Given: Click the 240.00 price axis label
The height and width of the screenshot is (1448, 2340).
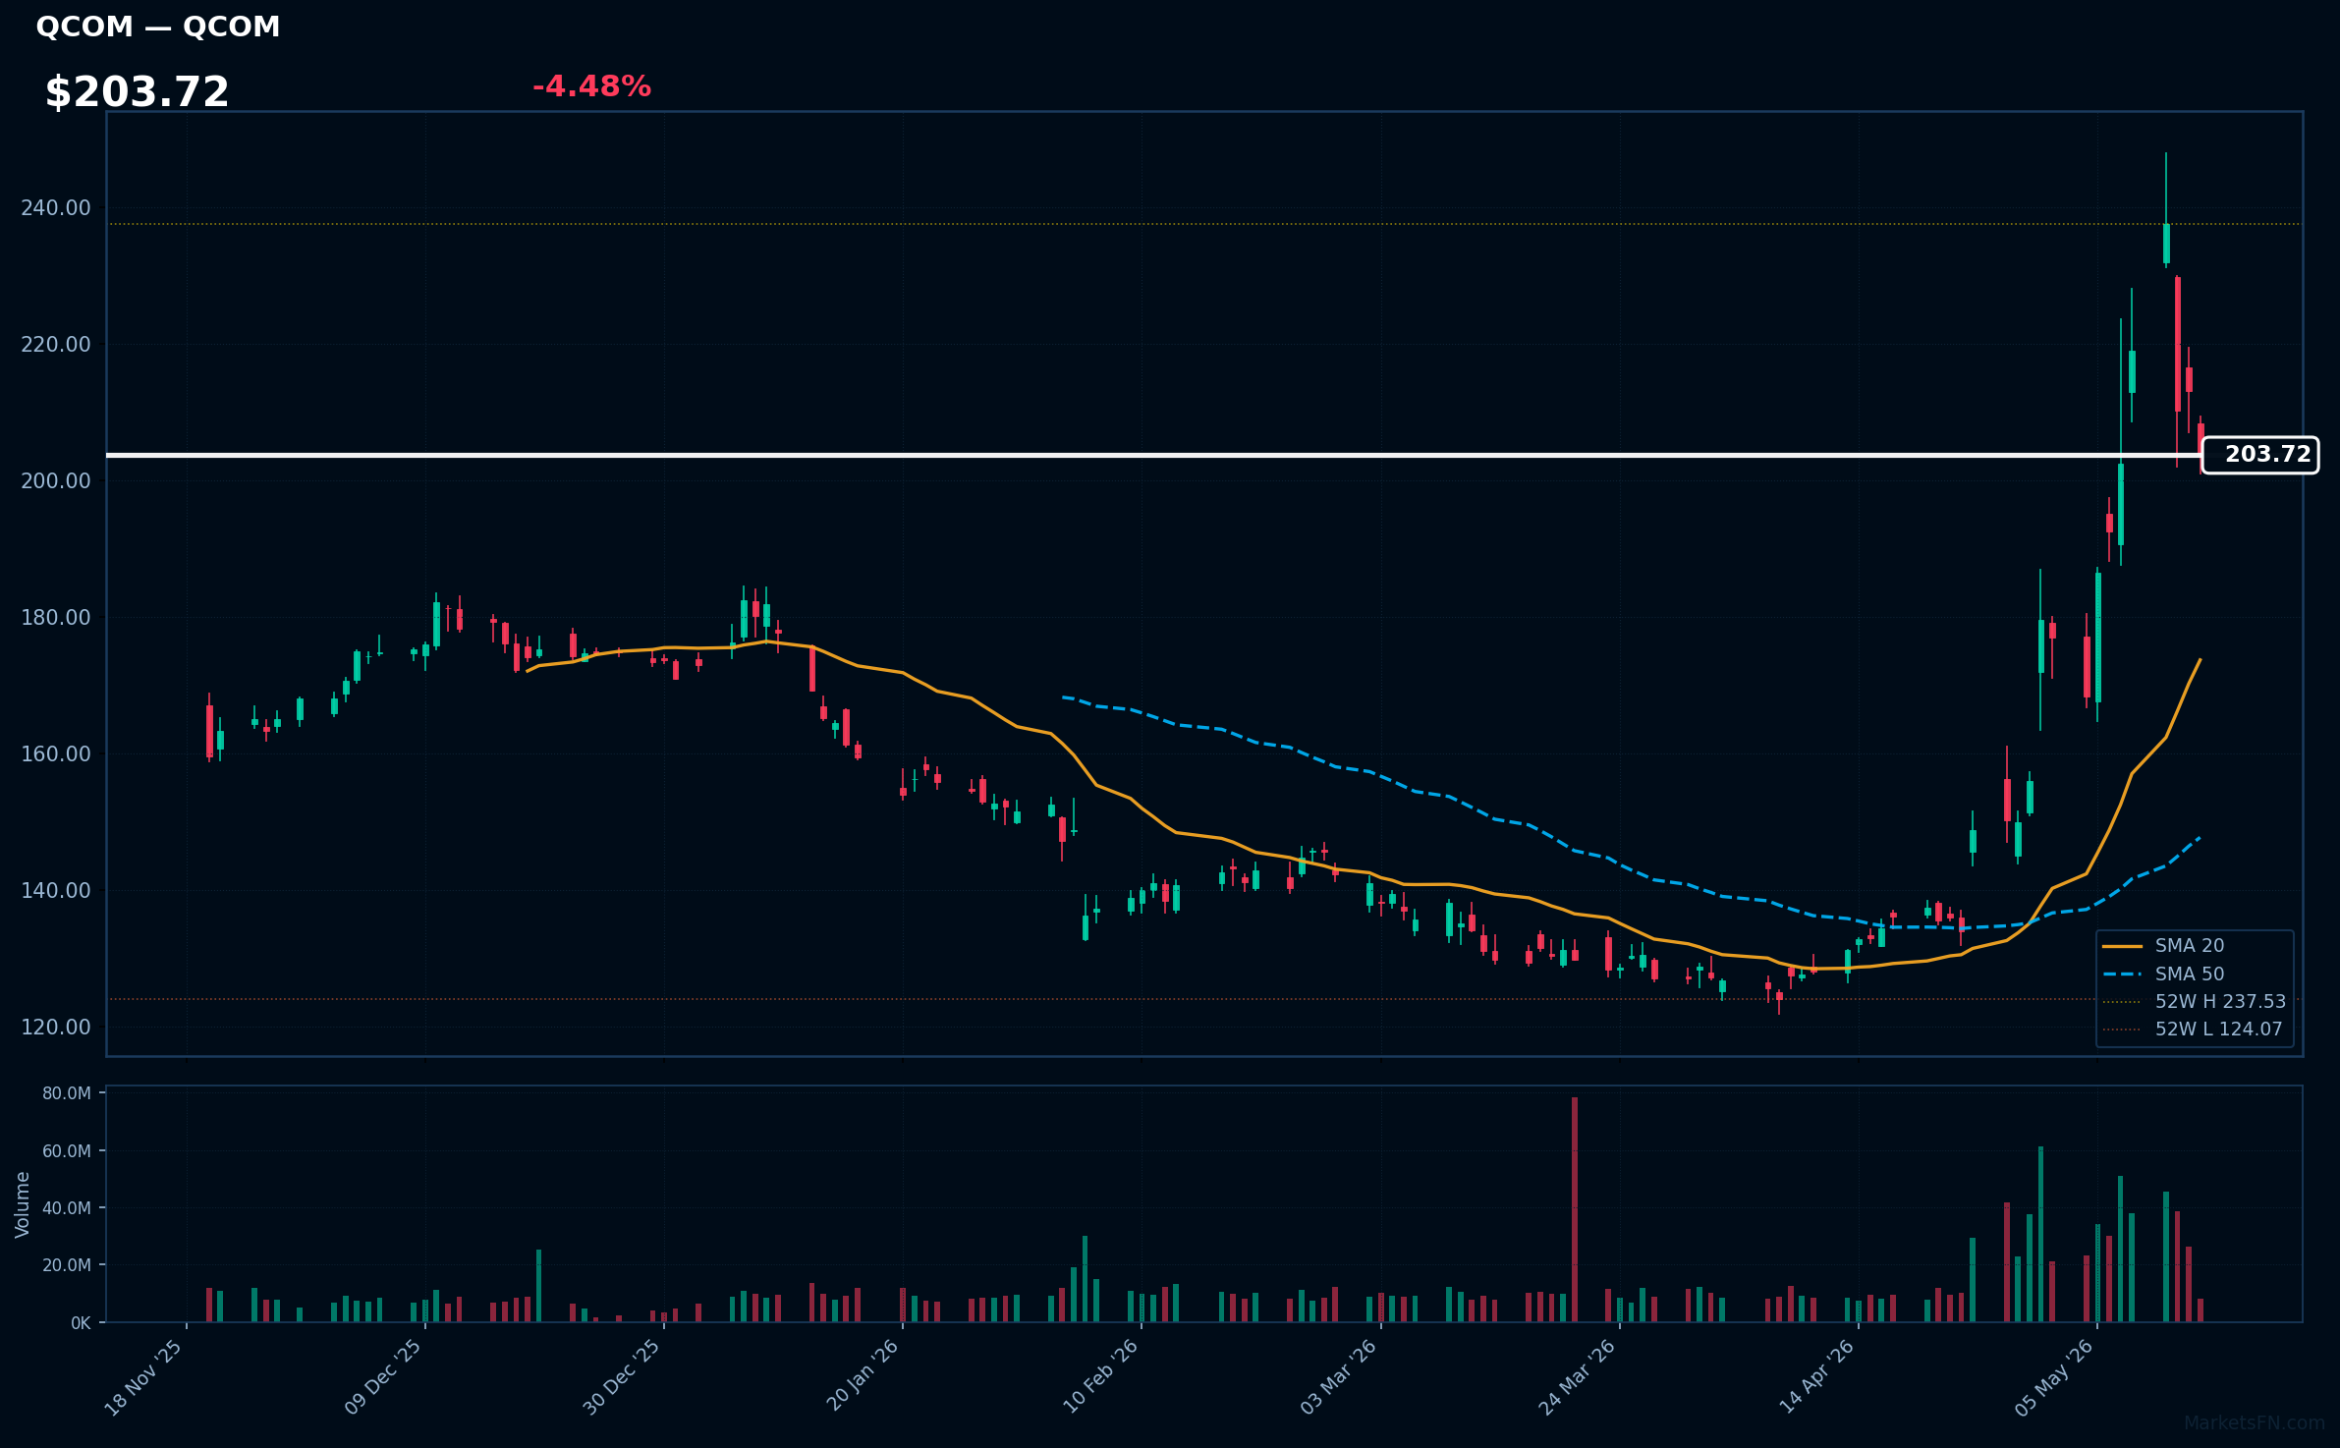Looking at the screenshot, I should [x=55, y=208].
